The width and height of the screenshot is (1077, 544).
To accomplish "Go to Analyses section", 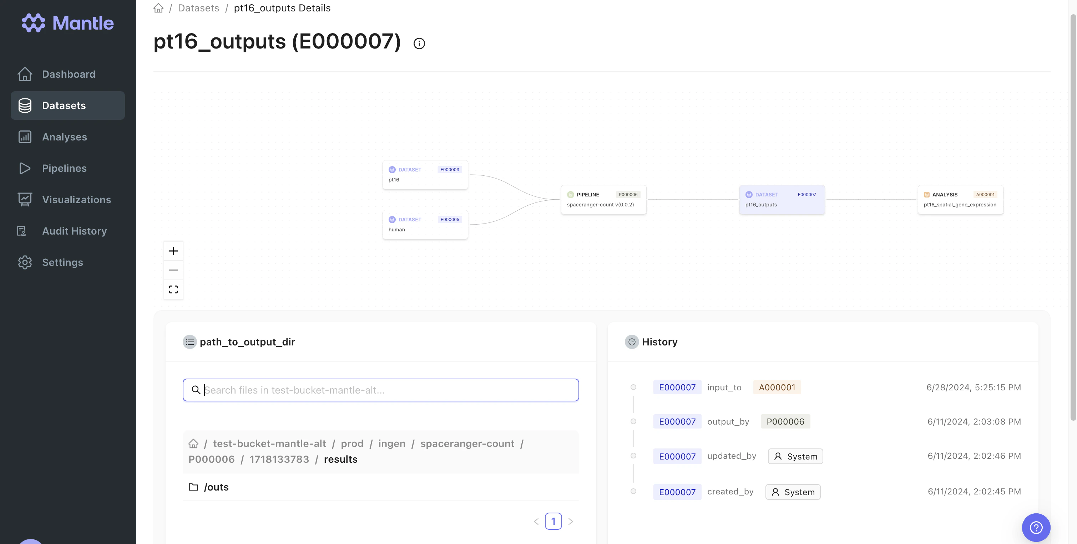I will click(x=64, y=137).
